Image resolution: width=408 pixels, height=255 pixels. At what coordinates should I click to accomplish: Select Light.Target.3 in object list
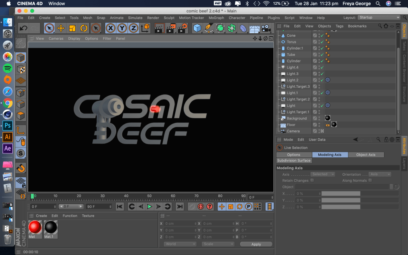298,86
